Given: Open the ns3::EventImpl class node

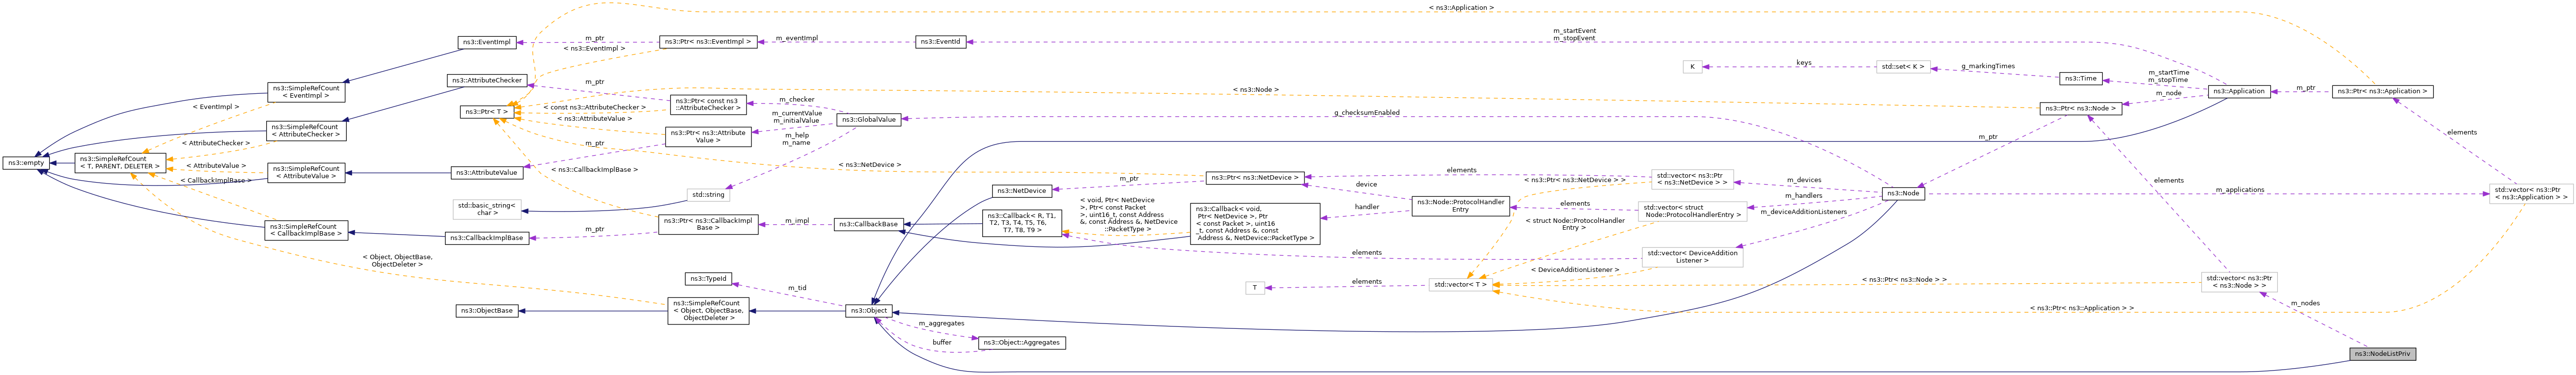Looking at the screenshot, I should click(487, 43).
